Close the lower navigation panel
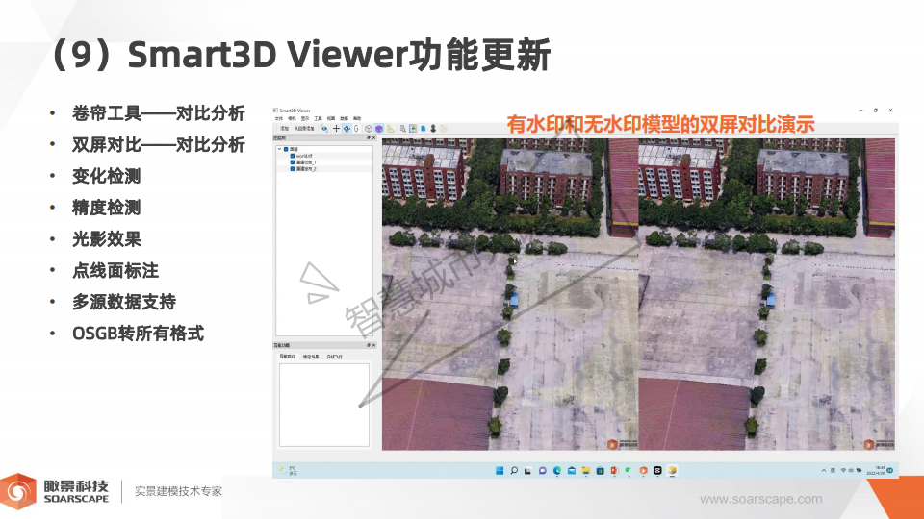The height and width of the screenshot is (519, 924). [x=373, y=345]
